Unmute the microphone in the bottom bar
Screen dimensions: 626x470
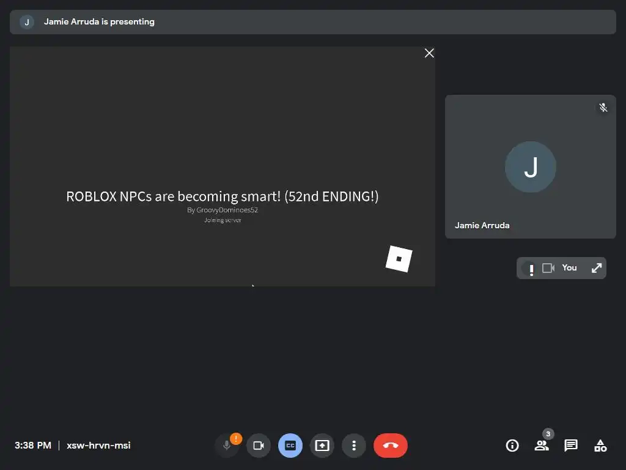(226, 446)
